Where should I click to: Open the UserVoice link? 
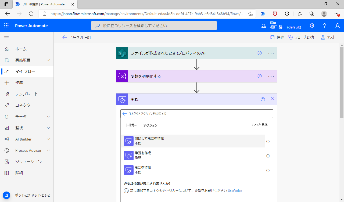pos(235,191)
